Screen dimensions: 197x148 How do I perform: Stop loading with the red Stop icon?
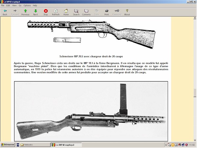click(x=46, y=12)
